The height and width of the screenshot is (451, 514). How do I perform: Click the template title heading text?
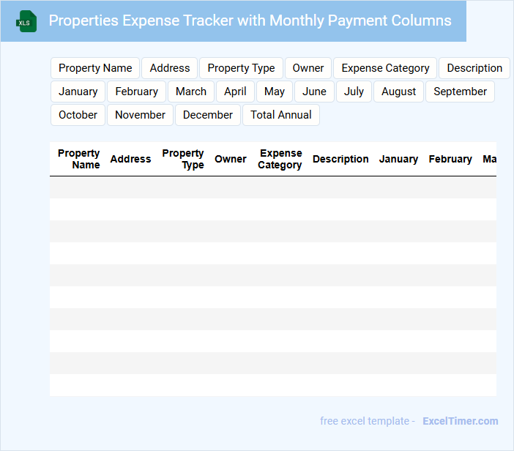pos(250,20)
